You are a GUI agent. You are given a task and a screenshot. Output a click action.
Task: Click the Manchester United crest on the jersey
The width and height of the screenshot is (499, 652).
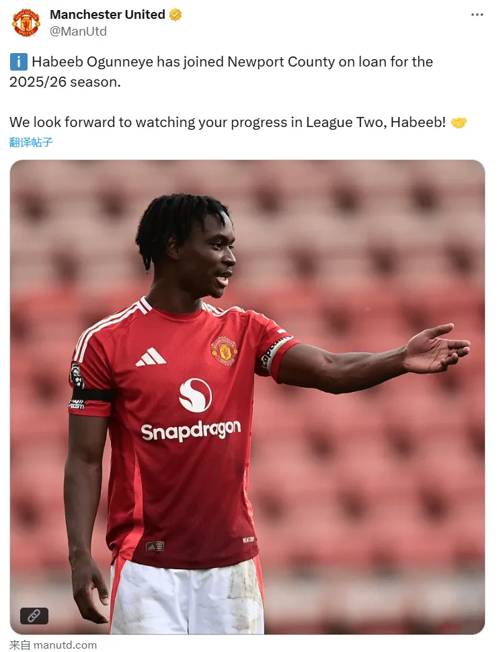pos(225,351)
